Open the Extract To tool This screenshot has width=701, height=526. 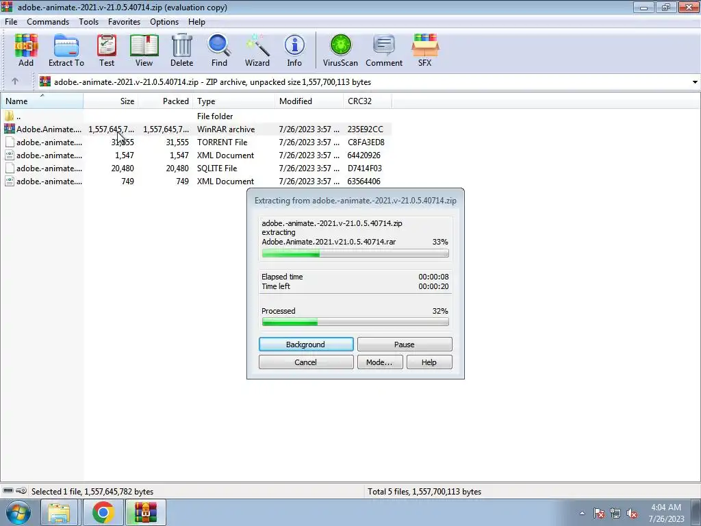click(x=66, y=50)
